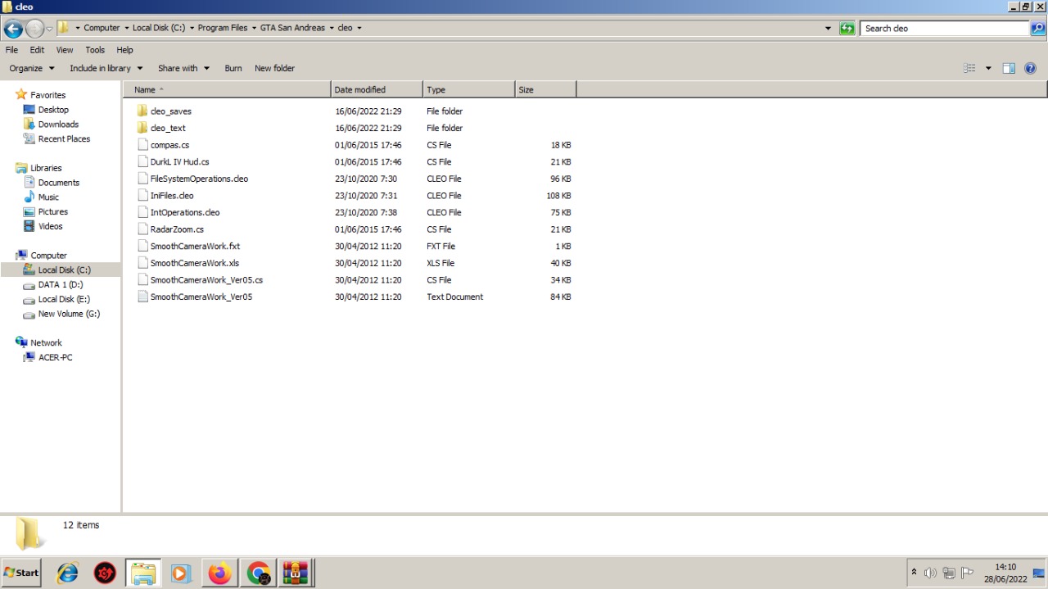Select the cleo_text folder icon
The height and width of the screenshot is (589, 1048).
(x=142, y=128)
